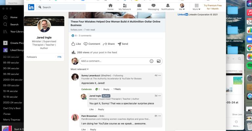This screenshot has height=131, width=252.
Task: Select the Owl City's Best playlist
Action: [12, 108]
